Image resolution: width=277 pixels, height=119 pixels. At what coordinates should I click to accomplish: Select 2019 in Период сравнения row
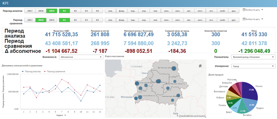[x=52, y=20]
